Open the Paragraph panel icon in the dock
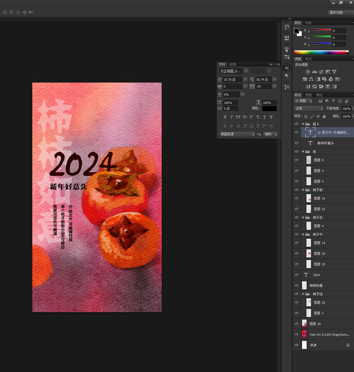Image resolution: width=354 pixels, height=372 pixels. click(287, 76)
